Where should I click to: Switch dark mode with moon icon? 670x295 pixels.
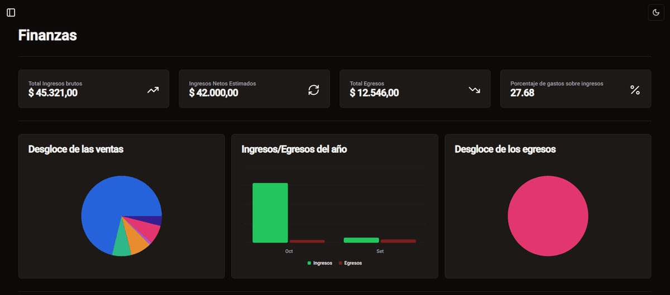[x=656, y=12]
